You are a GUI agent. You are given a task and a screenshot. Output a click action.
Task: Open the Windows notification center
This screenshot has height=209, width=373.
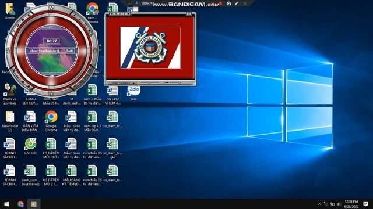(x=365, y=204)
